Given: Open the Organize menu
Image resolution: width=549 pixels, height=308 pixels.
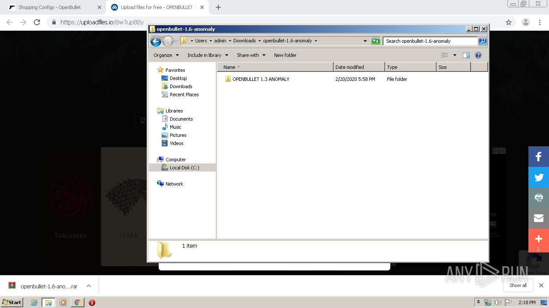Looking at the screenshot, I should pos(166,55).
